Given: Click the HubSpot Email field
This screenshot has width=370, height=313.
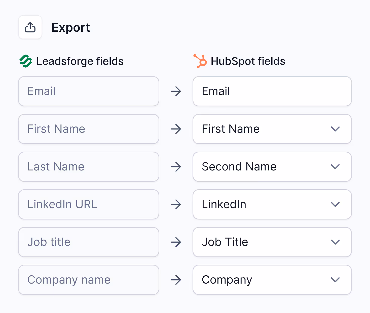Looking at the screenshot, I should [272, 91].
